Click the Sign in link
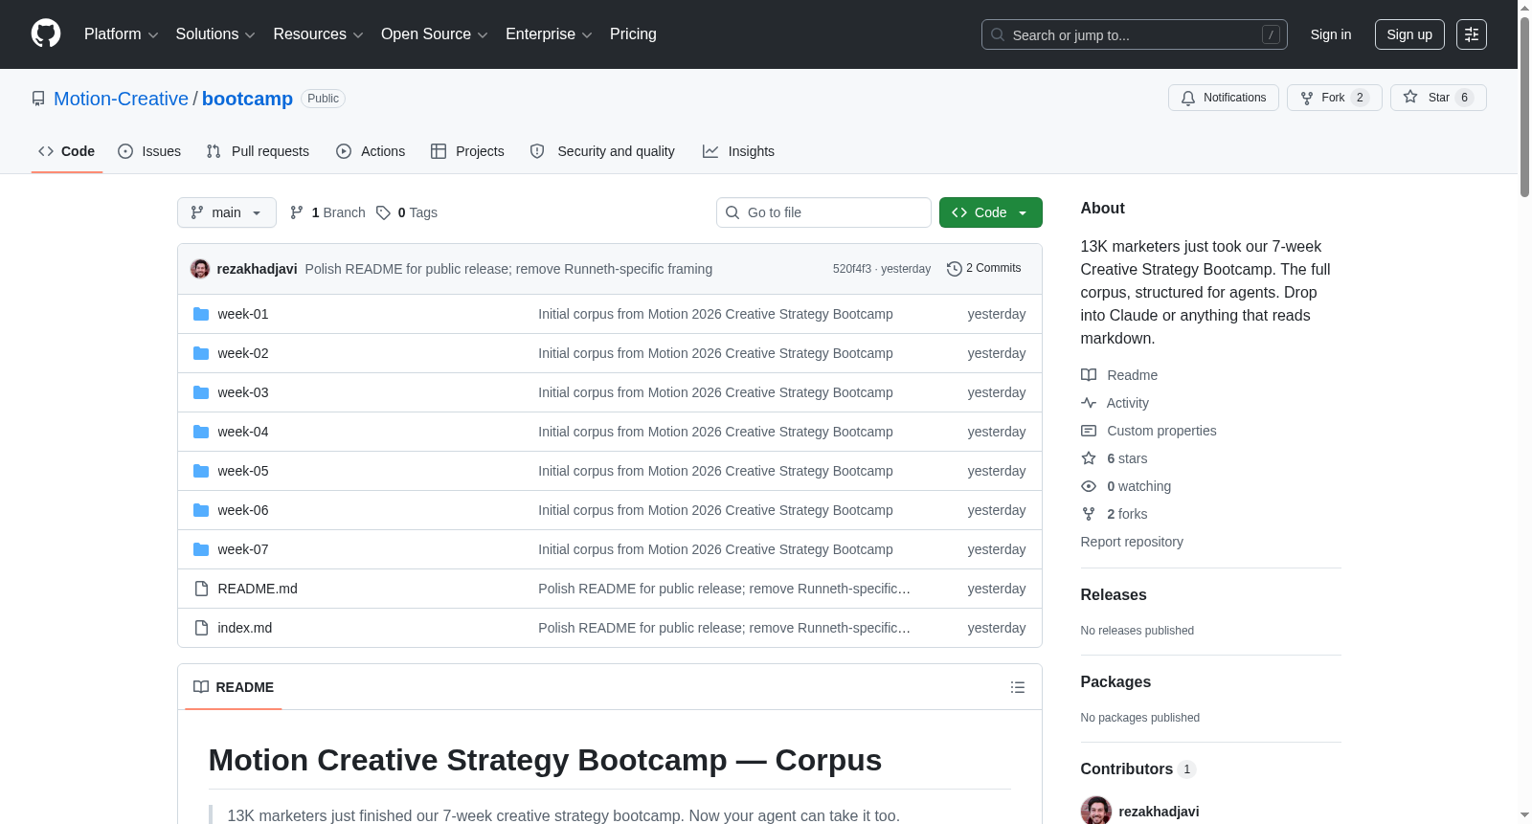 click(1331, 34)
